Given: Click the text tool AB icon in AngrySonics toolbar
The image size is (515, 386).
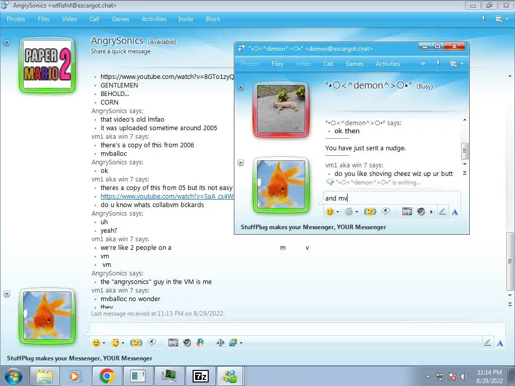Looking at the screenshot, I should [x=220, y=343].
